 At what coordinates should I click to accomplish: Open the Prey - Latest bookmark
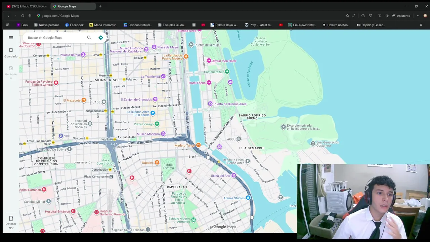[258, 25]
